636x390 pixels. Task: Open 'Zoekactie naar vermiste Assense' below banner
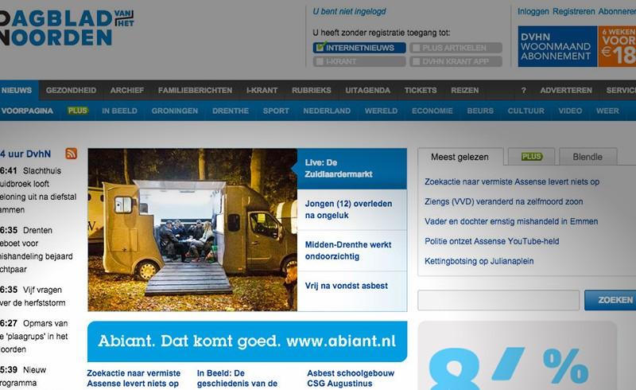(134, 378)
